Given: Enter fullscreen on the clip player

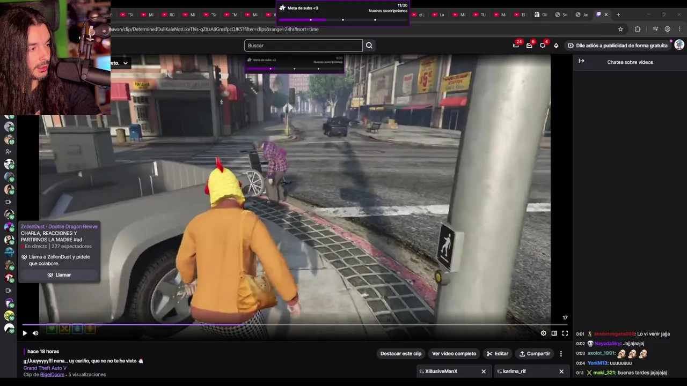Looking at the screenshot, I should pyautogui.click(x=565, y=333).
